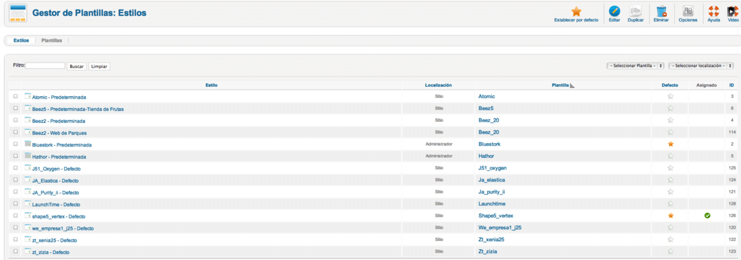
Task: Open Opciones from the toolbar
Action: [x=688, y=11]
